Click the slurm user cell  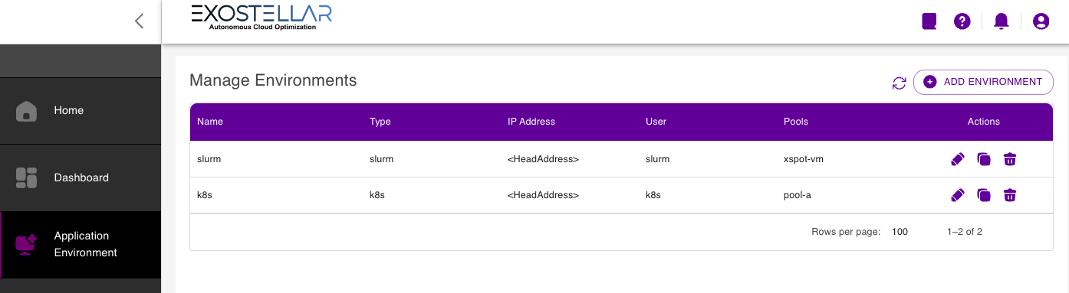658,159
